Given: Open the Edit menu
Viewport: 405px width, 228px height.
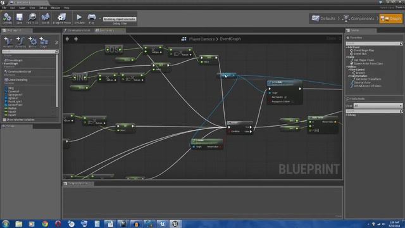Looking at the screenshot, I should pyautogui.click(x=12, y=8).
